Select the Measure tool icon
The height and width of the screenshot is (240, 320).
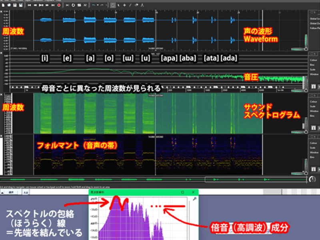click(x=143, y=6)
